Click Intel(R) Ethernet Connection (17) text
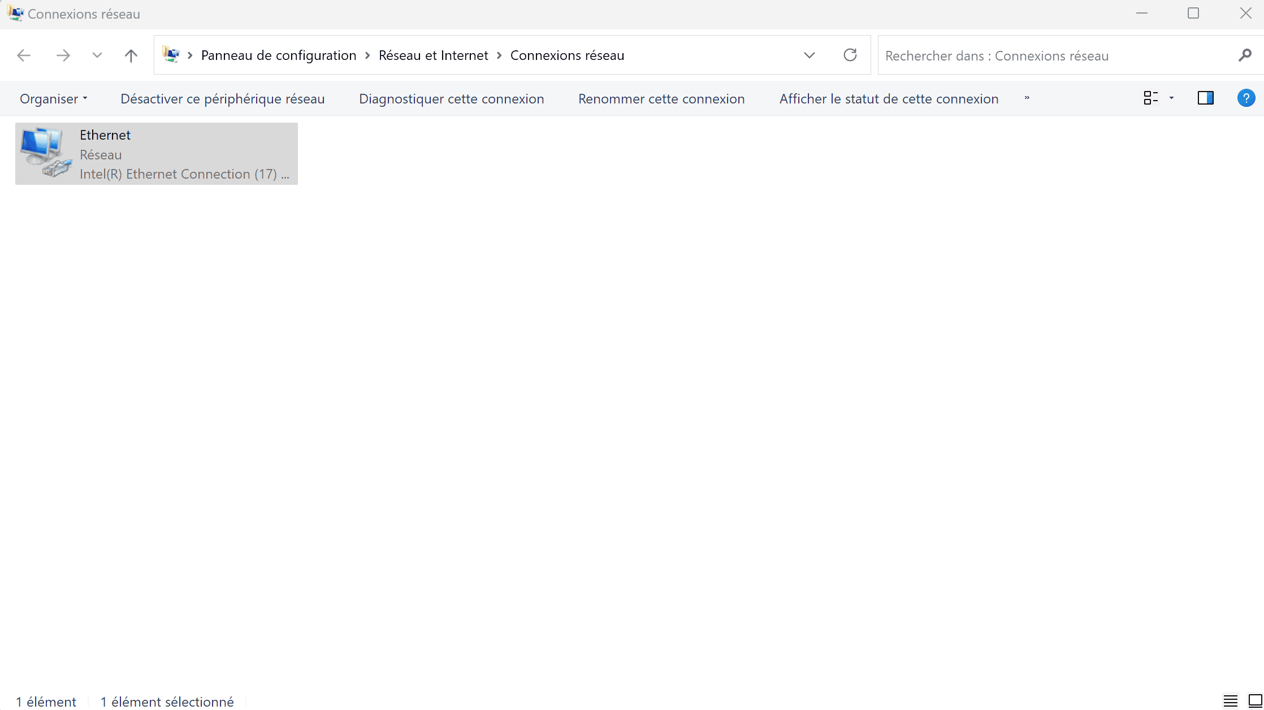The image size is (1264, 710). [184, 174]
